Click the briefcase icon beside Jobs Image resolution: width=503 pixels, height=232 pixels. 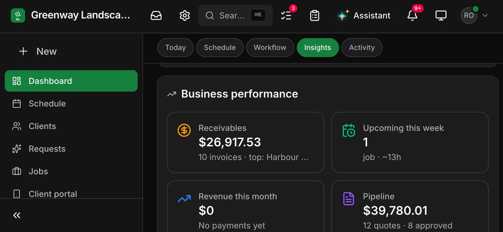click(x=17, y=171)
